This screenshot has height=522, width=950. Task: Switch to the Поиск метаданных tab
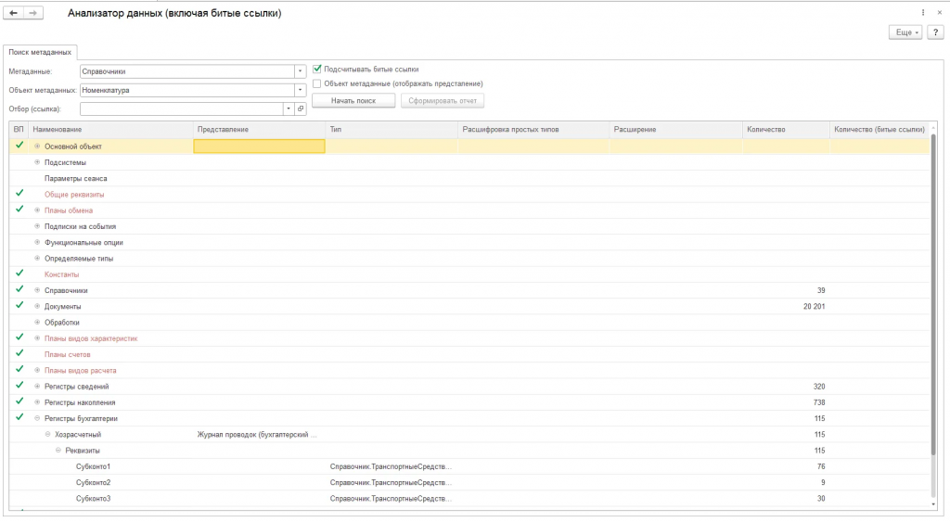40,52
